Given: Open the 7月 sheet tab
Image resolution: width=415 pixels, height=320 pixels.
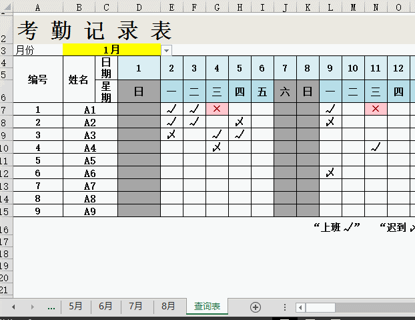Looking at the screenshot, I should point(135,307).
